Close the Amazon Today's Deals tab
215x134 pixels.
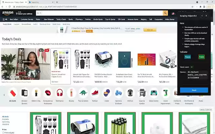(26, 2)
